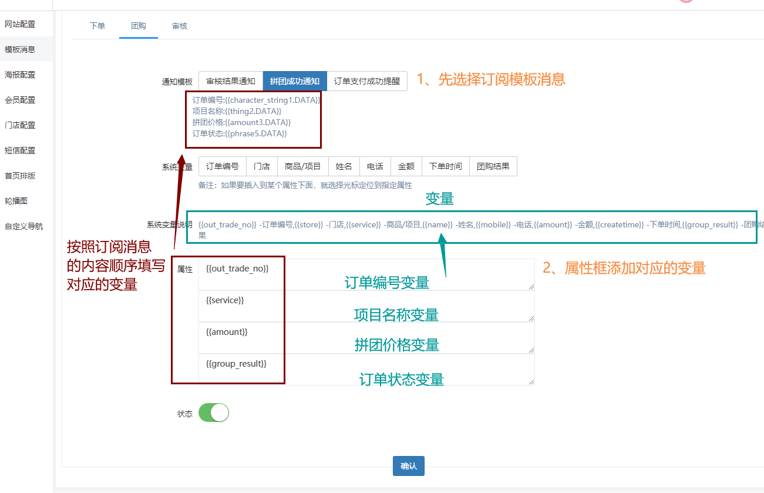This screenshot has height=493, width=764.
Task: Open 自定义导航 from the sidebar
Action: click(23, 226)
